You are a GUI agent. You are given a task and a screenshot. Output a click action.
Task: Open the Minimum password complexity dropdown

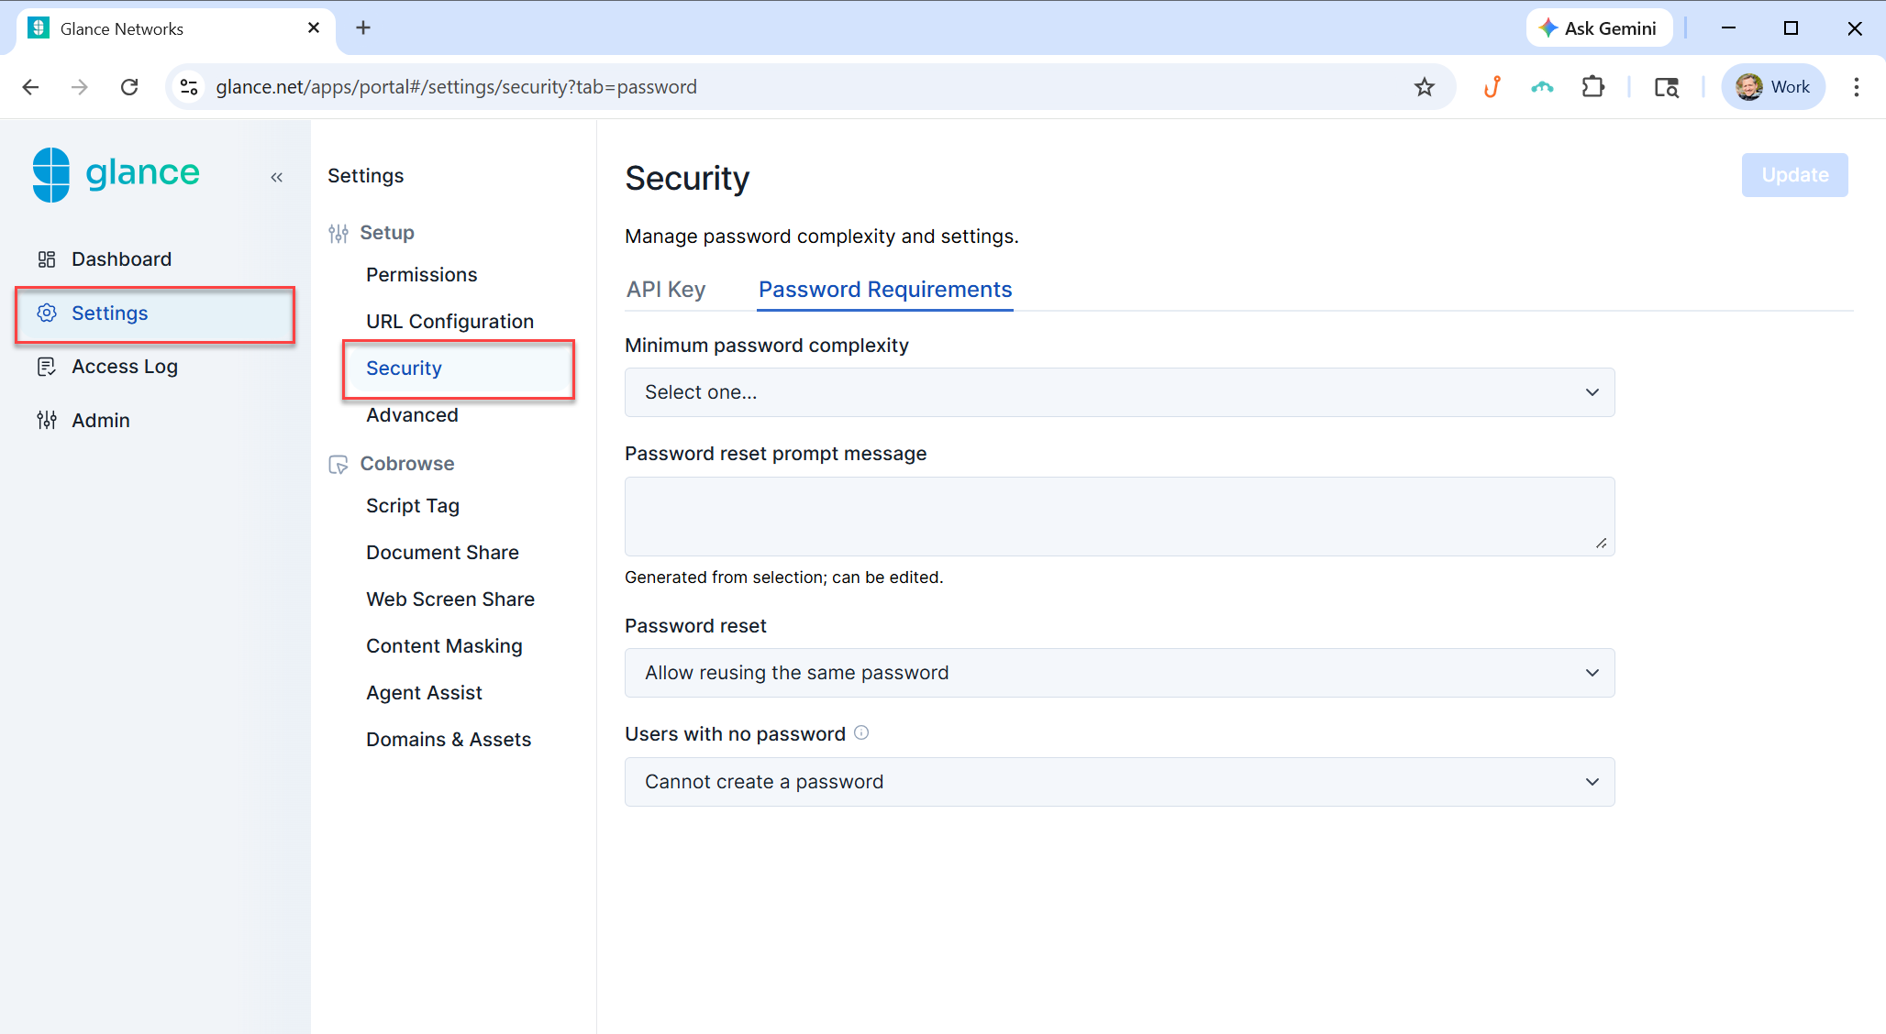[x=1119, y=392]
